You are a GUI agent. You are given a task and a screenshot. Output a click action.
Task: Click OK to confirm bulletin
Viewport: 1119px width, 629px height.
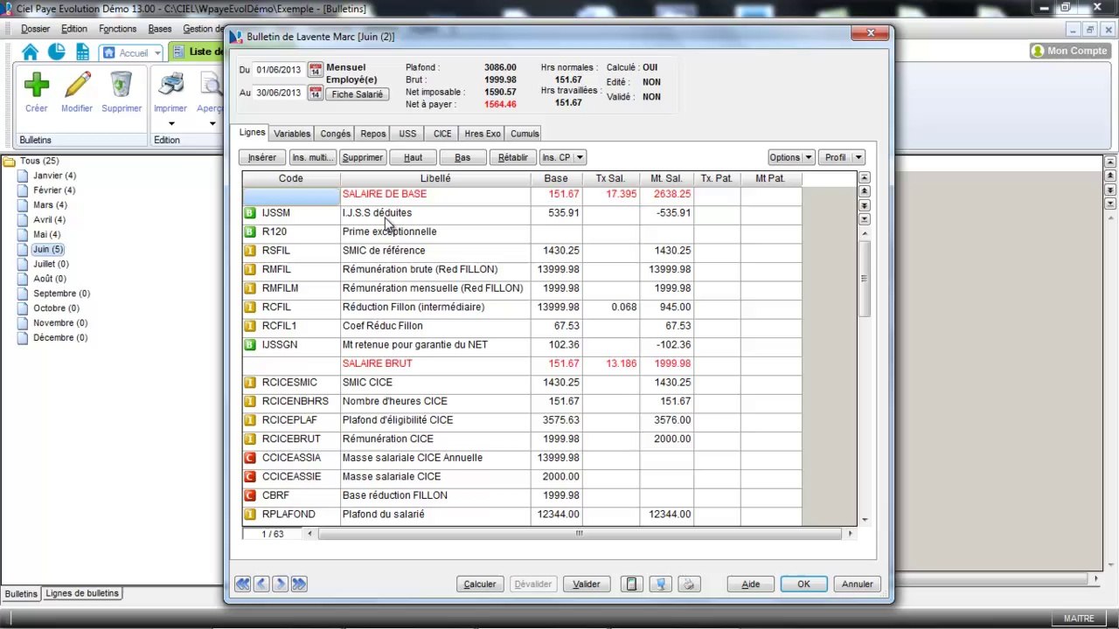click(x=803, y=584)
